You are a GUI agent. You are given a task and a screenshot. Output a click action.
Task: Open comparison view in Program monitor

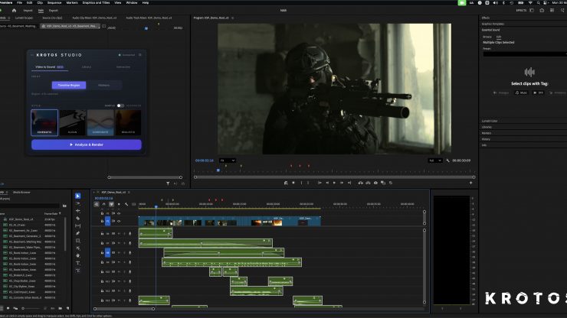click(383, 183)
